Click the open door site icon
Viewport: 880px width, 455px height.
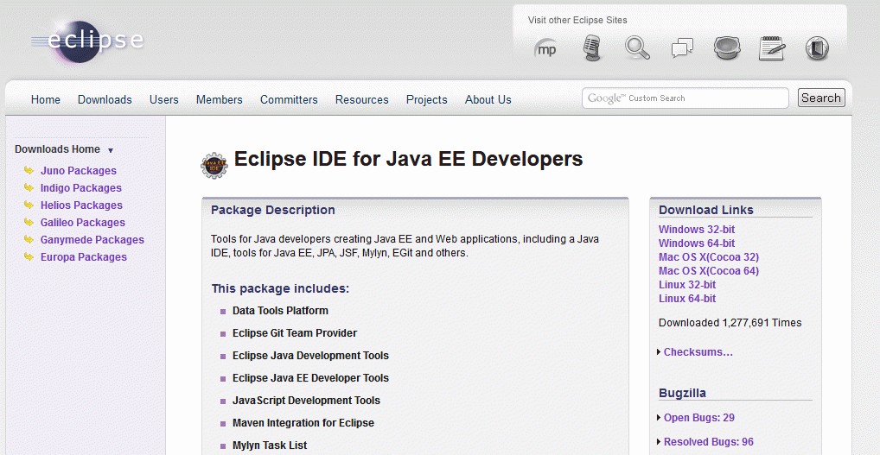817,48
